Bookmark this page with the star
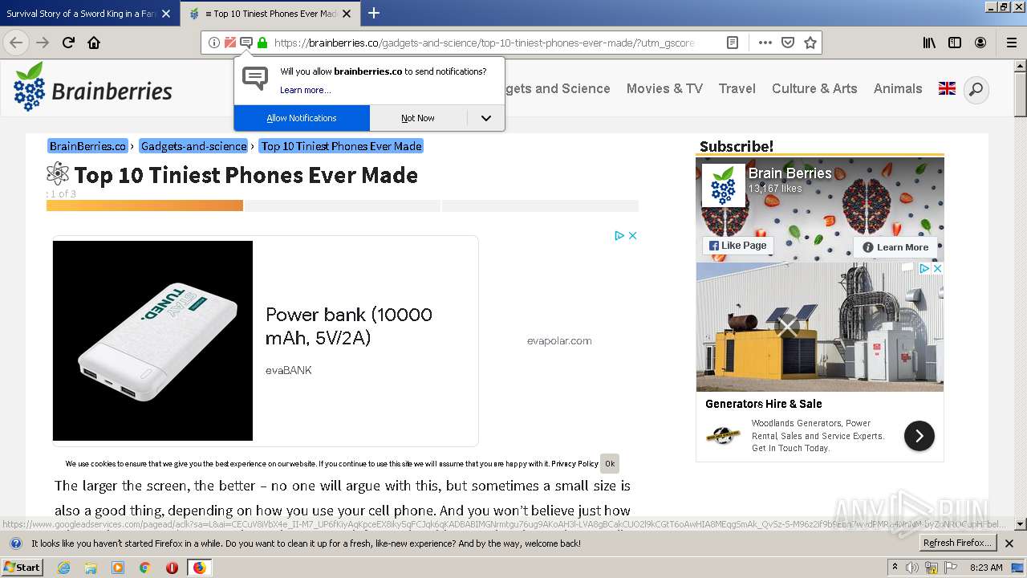Image resolution: width=1027 pixels, height=578 pixels. pyautogui.click(x=810, y=43)
